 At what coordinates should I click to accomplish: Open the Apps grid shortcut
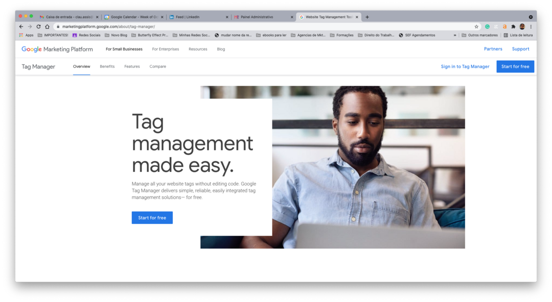[26, 35]
